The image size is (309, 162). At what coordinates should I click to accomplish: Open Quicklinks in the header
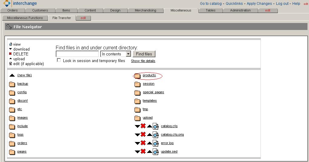click(x=234, y=4)
